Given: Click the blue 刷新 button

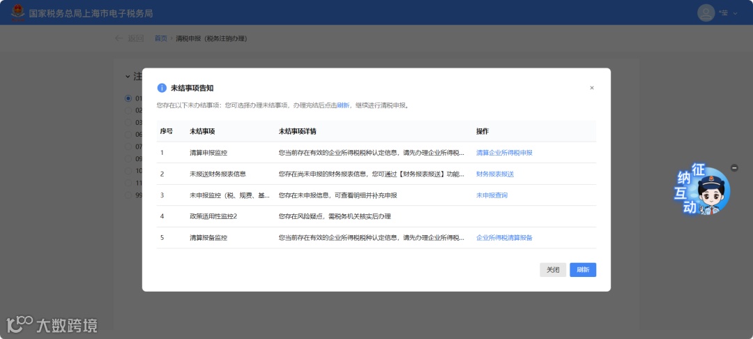Looking at the screenshot, I should pyautogui.click(x=583, y=270).
